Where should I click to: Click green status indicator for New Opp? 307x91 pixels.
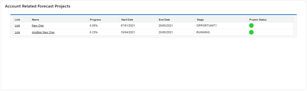coord(251,25)
